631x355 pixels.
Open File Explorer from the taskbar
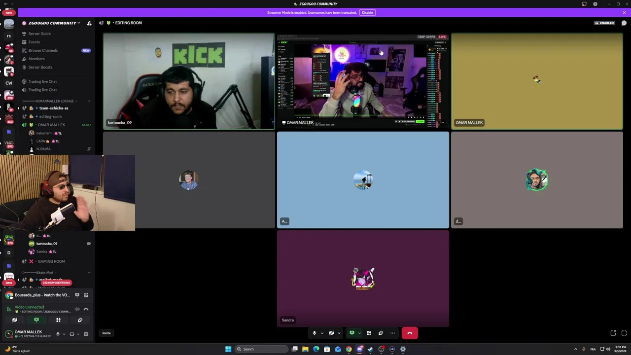click(x=305, y=349)
